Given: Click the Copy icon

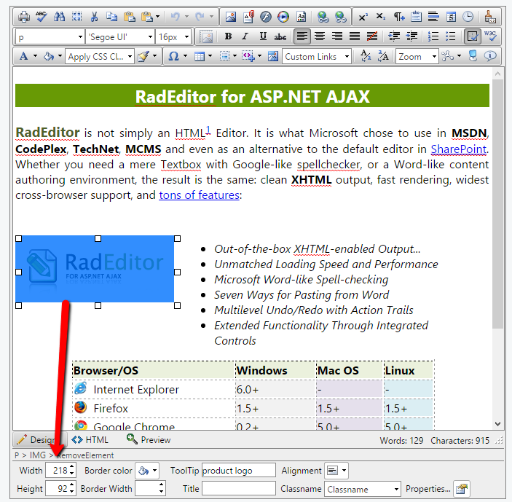Looking at the screenshot, I should click(112, 17).
